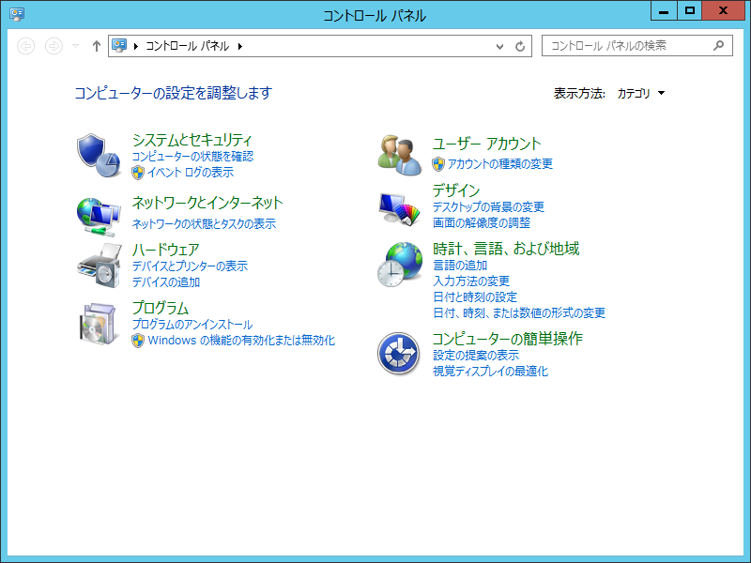Open コンピューターの簡単操作 category link
This screenshot has width=751, height=563.
point(507,339)
